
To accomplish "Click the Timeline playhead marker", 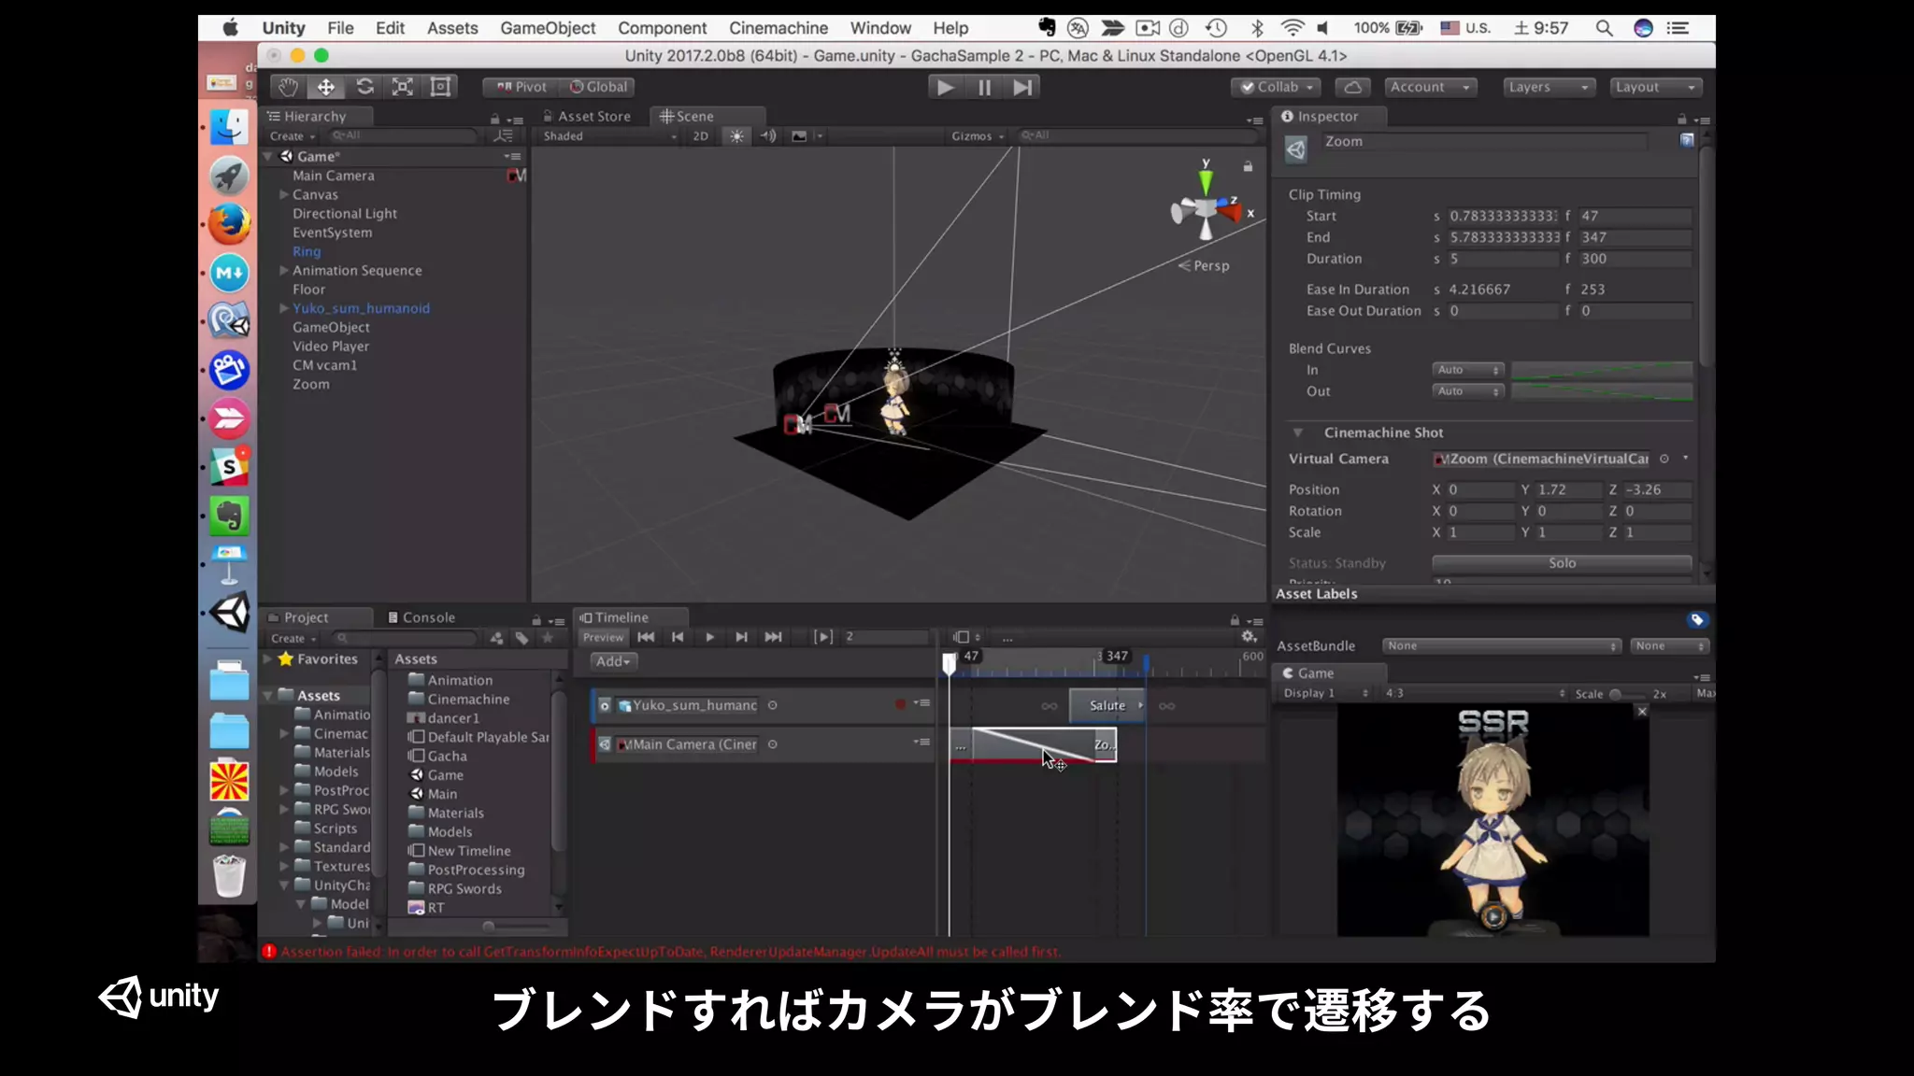I will point(949,663).
